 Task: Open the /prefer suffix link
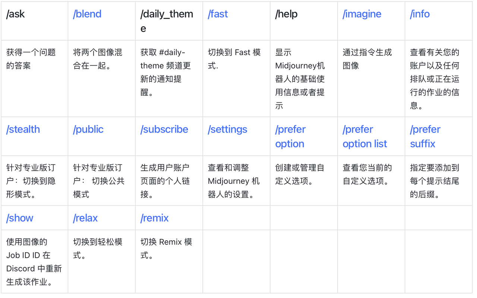point(425,137)
